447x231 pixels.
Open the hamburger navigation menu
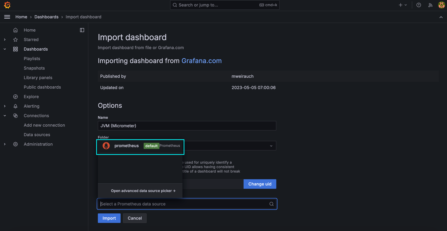[7, 17]
